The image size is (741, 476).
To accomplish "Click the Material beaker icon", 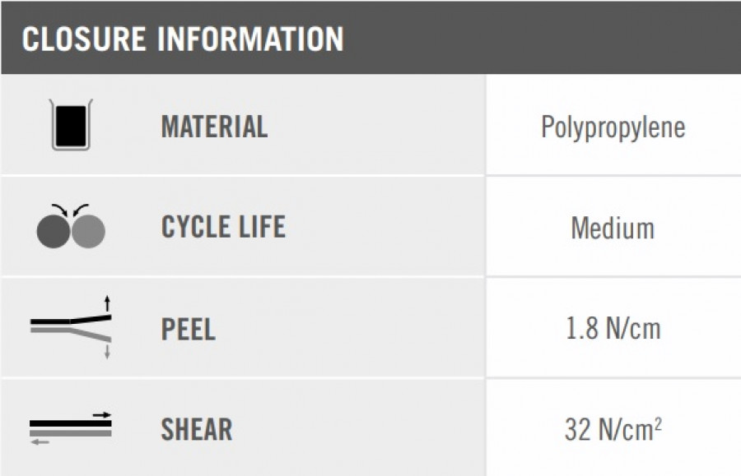I will coord(71,124).
